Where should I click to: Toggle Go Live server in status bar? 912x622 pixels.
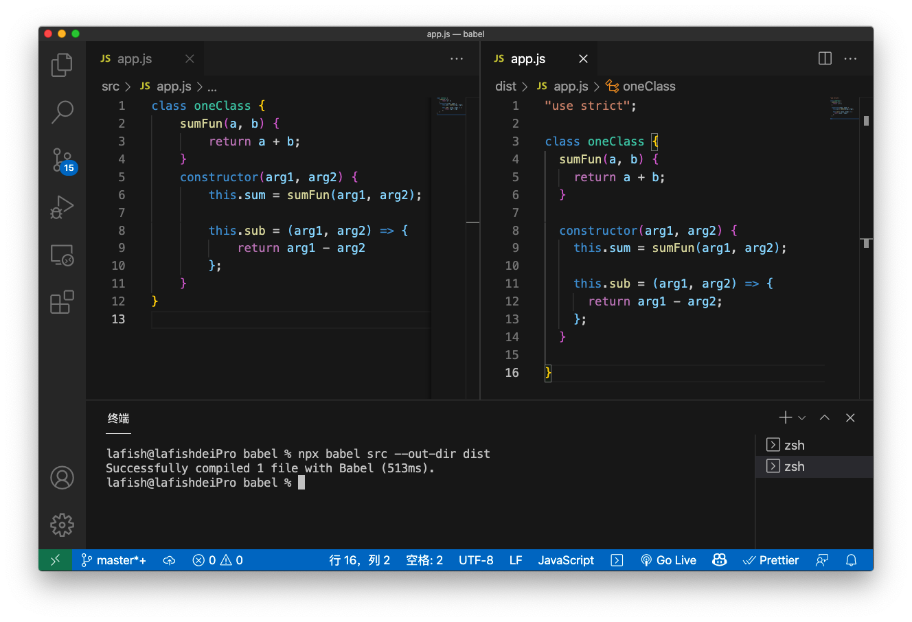(668, 560)
